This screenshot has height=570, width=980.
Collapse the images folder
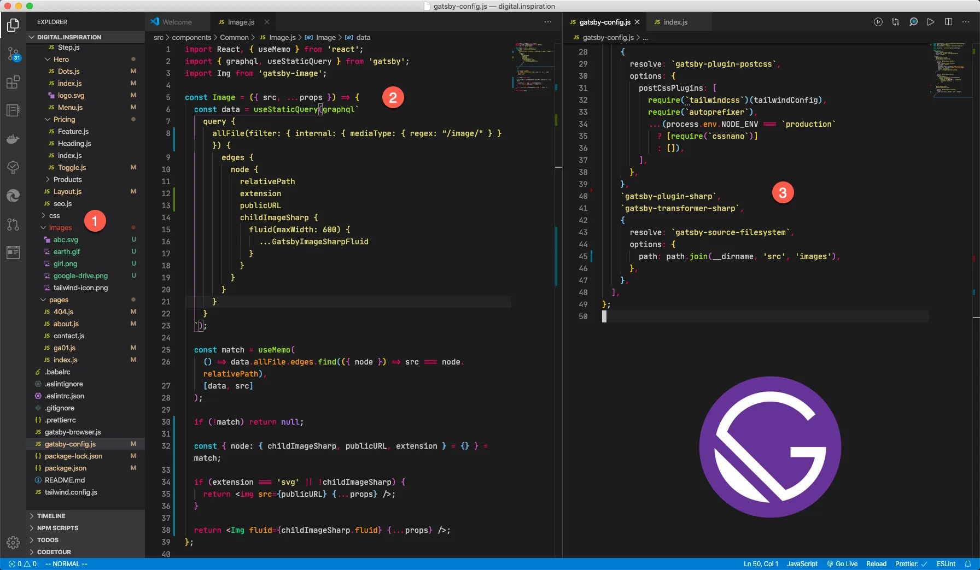60,227
